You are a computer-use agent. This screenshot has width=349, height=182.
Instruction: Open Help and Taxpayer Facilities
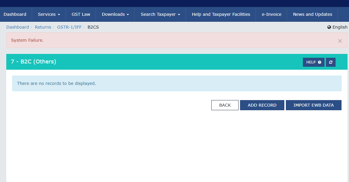pyautogui.click(x=221, y=14)
